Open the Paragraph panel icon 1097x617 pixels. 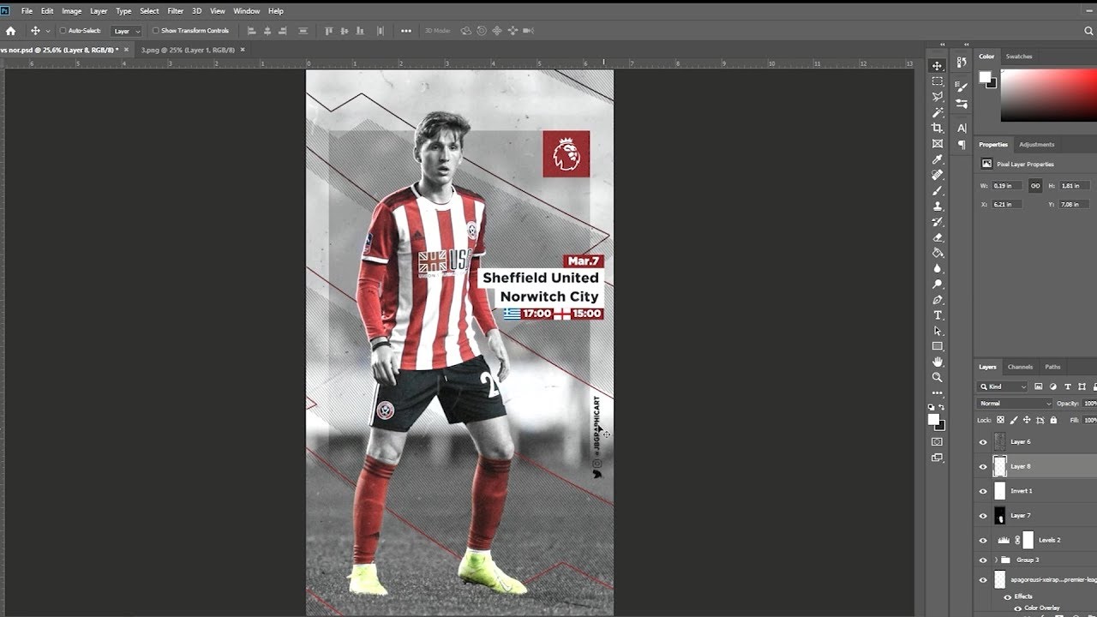962,145
